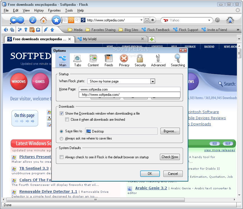The width and height of the screenshot is (243, 209).
Task: Switch to the Advanced section in Options
Action: [x=158, y=60]
